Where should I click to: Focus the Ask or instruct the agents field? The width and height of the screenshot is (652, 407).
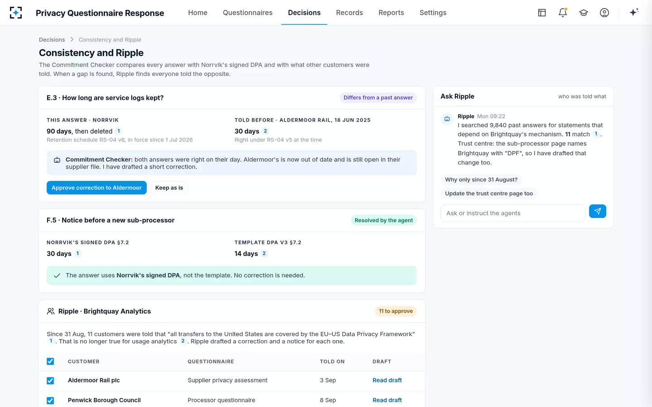[513, 213]
